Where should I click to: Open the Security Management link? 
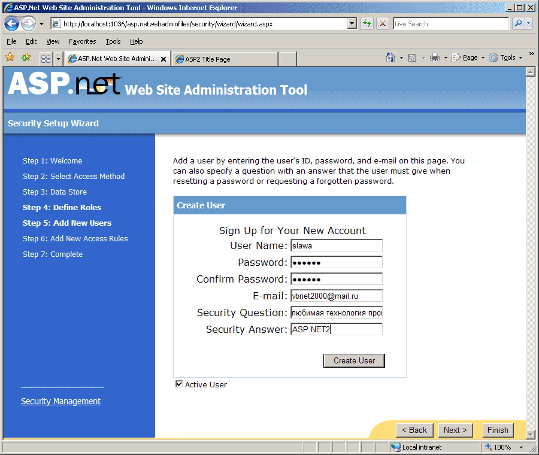(61, 401)
